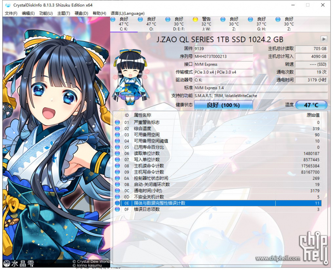Open the 功能(U) menu
This screenshot has height=270, width=333.
(46, 13)
